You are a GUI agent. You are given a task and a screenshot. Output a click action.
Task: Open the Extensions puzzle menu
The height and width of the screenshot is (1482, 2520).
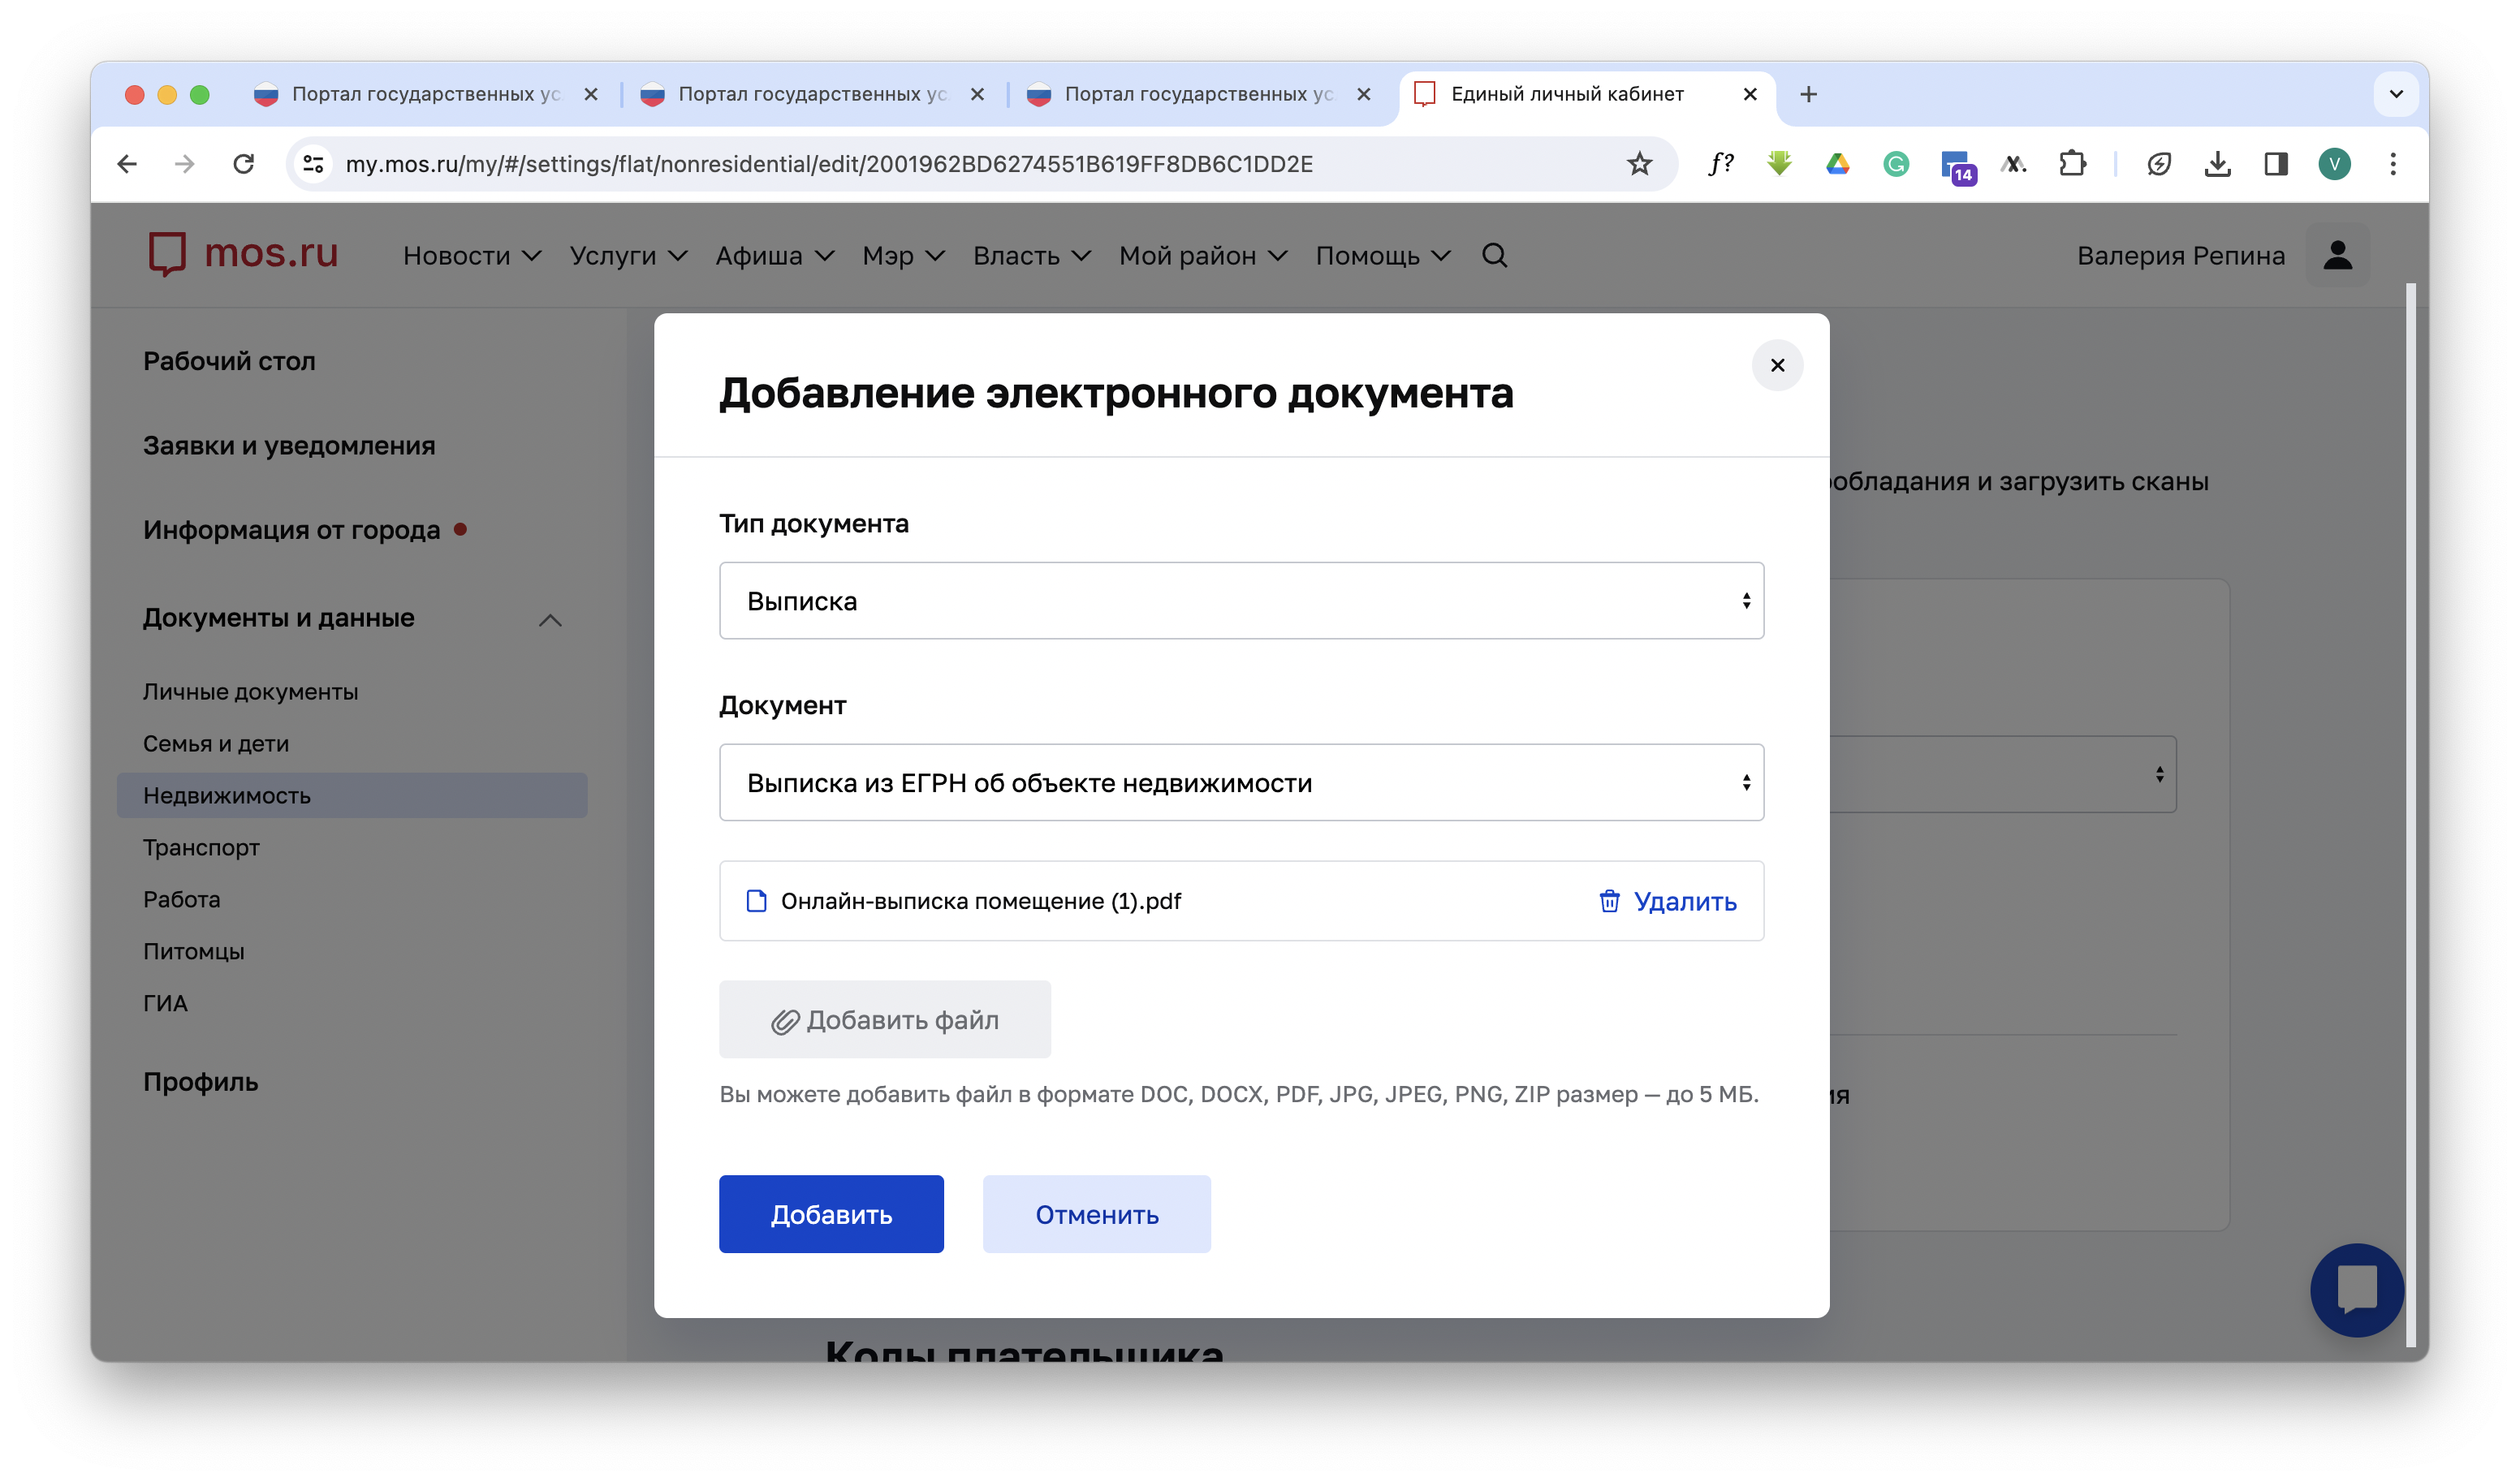coord(2072,164)
